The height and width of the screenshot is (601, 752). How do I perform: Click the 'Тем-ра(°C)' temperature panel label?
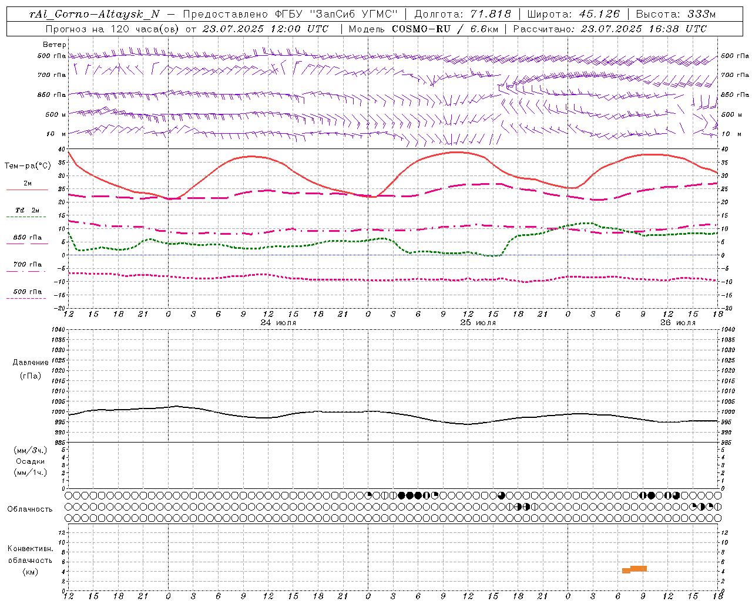point(28,166)
